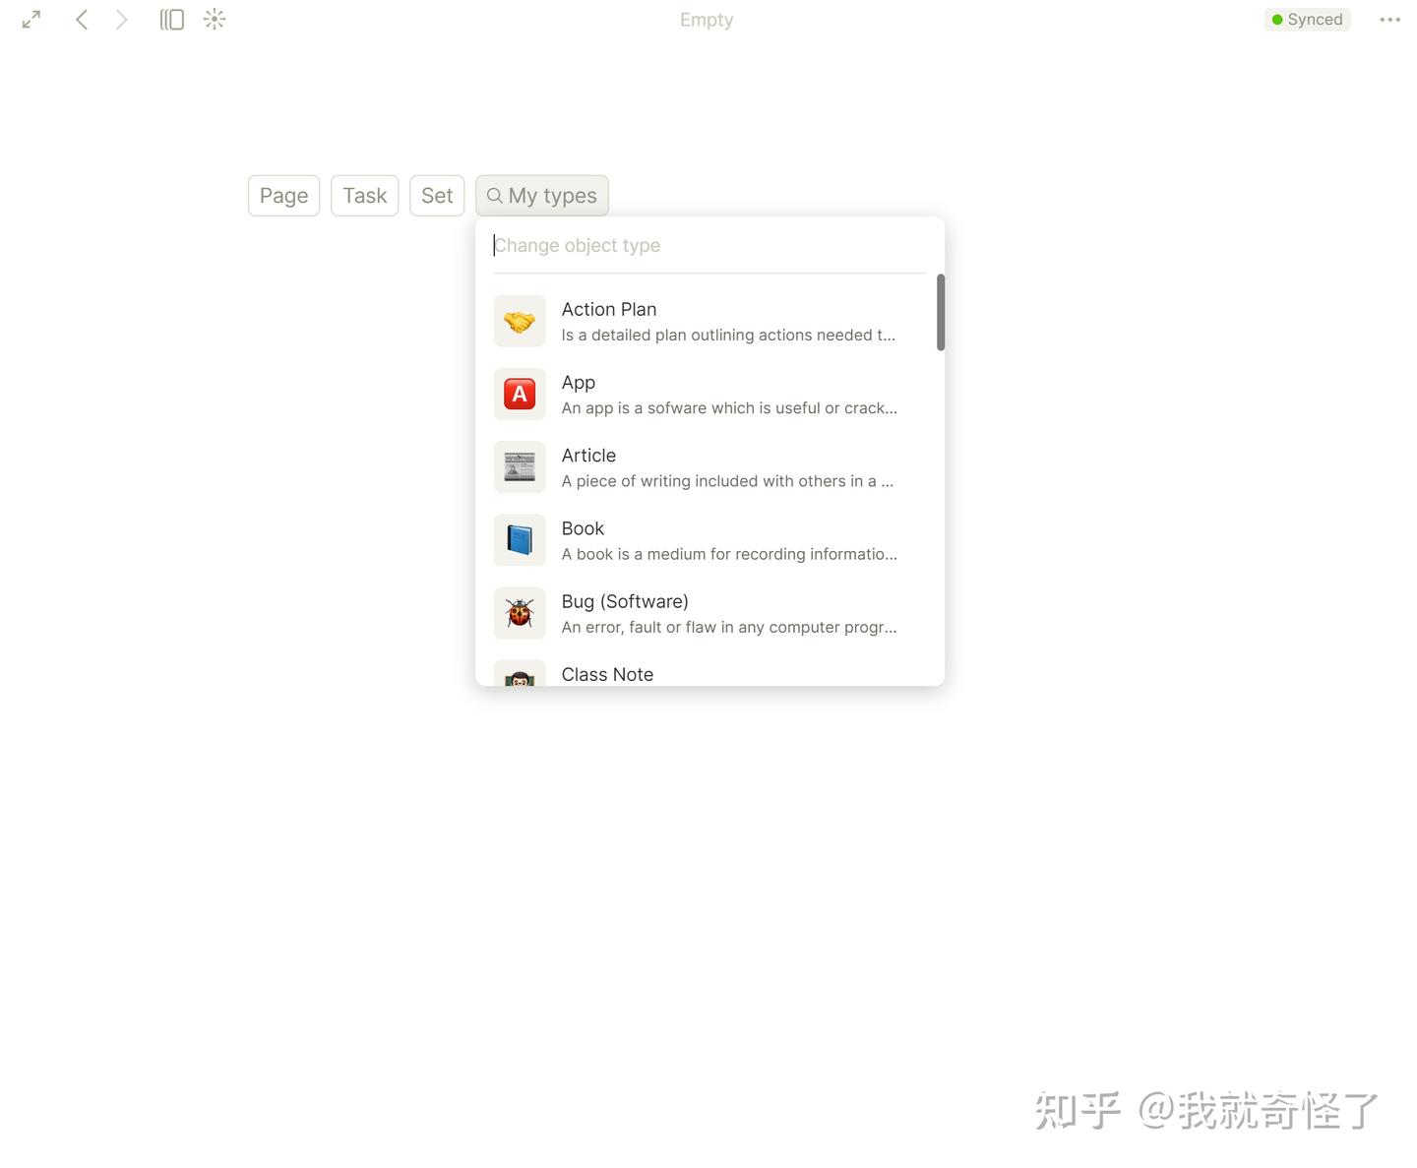1417x1168 pixels.
Task: Click the ladybug Bug icon
Action: click(520, 612)
